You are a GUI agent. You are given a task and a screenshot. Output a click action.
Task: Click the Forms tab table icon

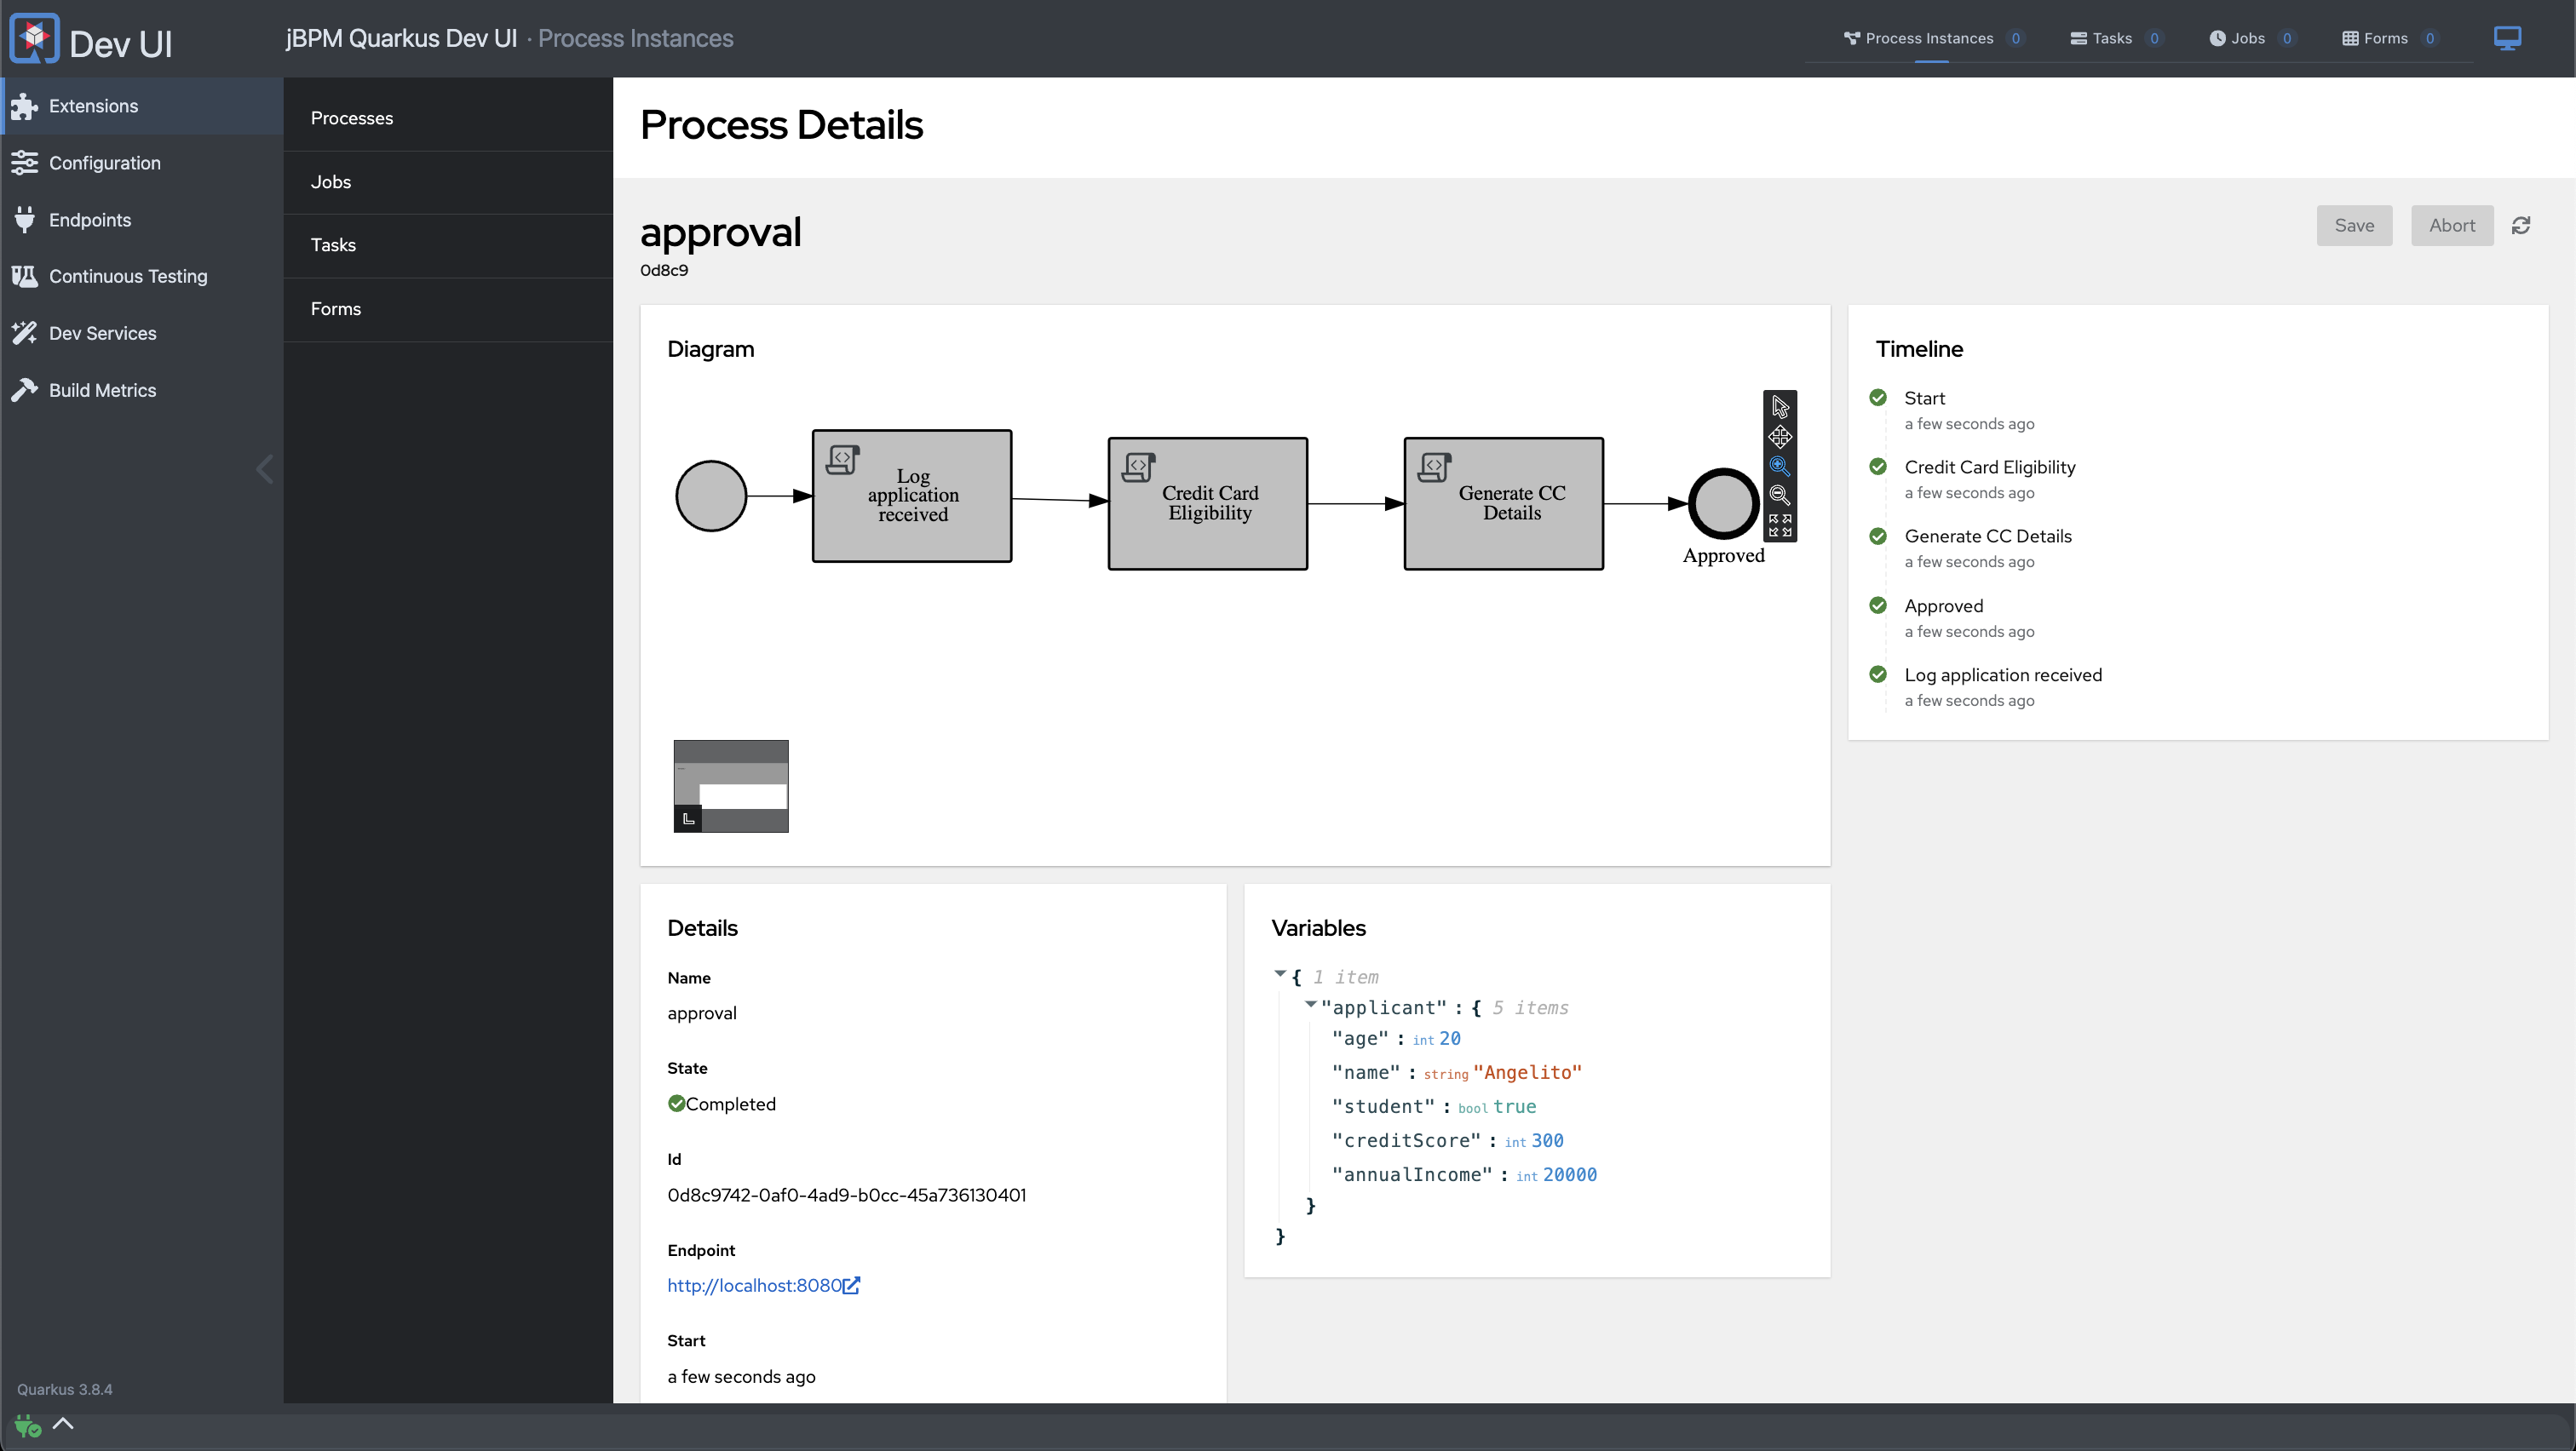(2350, 38)
